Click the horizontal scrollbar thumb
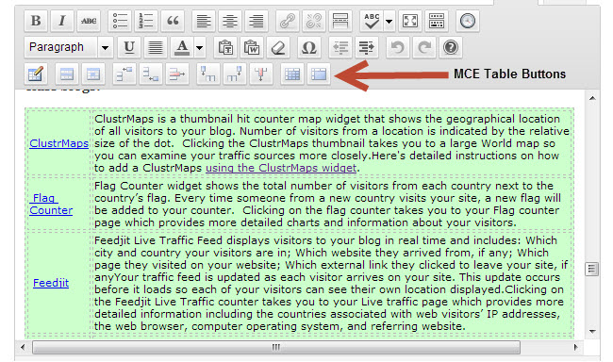Viewport: 613px width, 362px height. click(x=276, y=347)
